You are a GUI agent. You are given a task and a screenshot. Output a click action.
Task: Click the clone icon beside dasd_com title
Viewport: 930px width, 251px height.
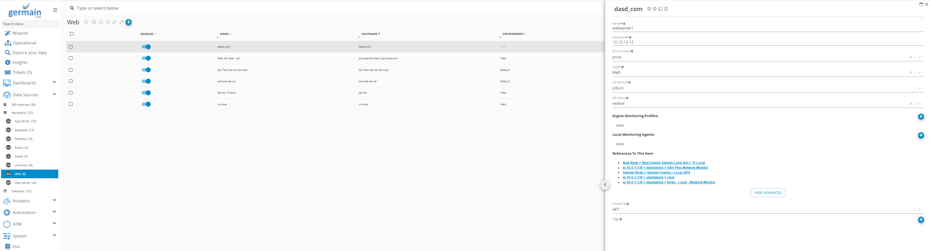click(660, 9)
